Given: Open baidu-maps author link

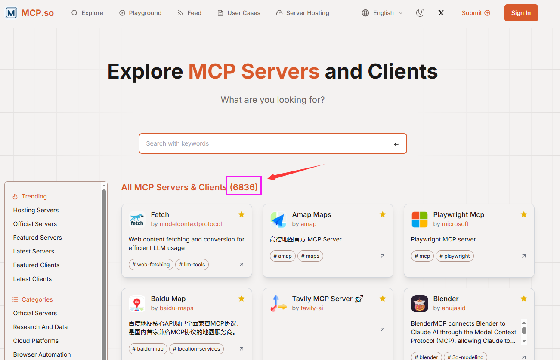Looking at the screenshot, I should pyautogui.click(x=176, y=308).
